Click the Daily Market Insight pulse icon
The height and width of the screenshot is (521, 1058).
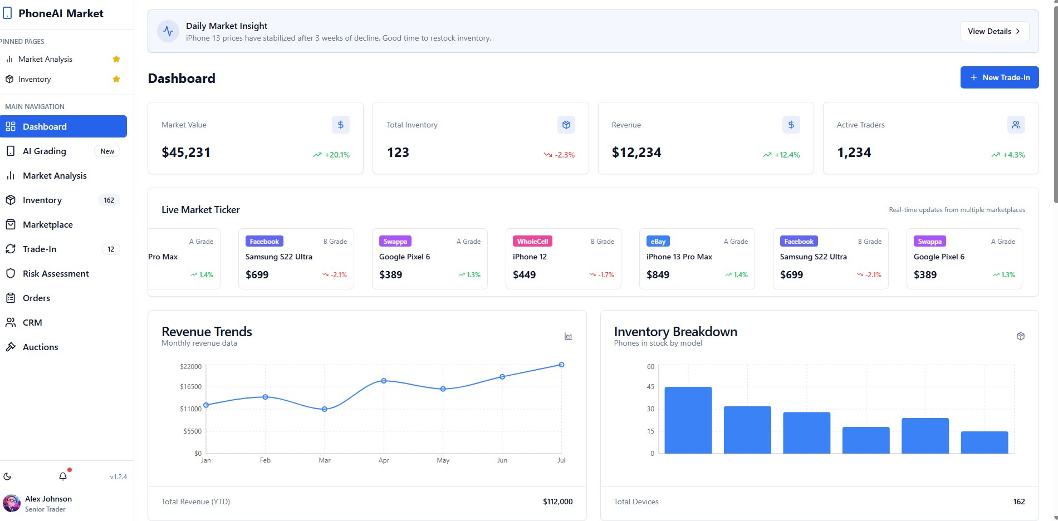pyautogui.click(x=168, y=31)
